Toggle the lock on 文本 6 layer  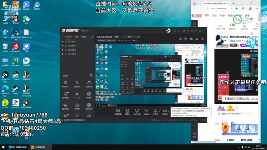(66, 50)
